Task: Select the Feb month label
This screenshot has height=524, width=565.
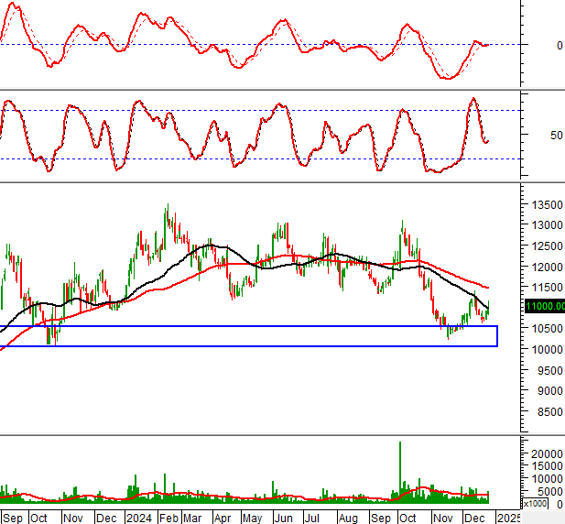Action: coord(167,517)
